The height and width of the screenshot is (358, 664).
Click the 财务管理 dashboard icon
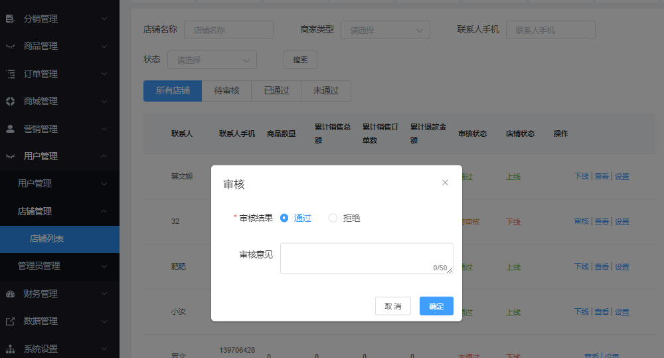click(10, 294)
